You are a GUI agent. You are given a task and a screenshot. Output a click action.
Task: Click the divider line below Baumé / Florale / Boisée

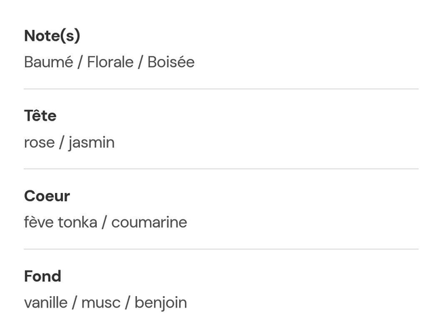221,89
